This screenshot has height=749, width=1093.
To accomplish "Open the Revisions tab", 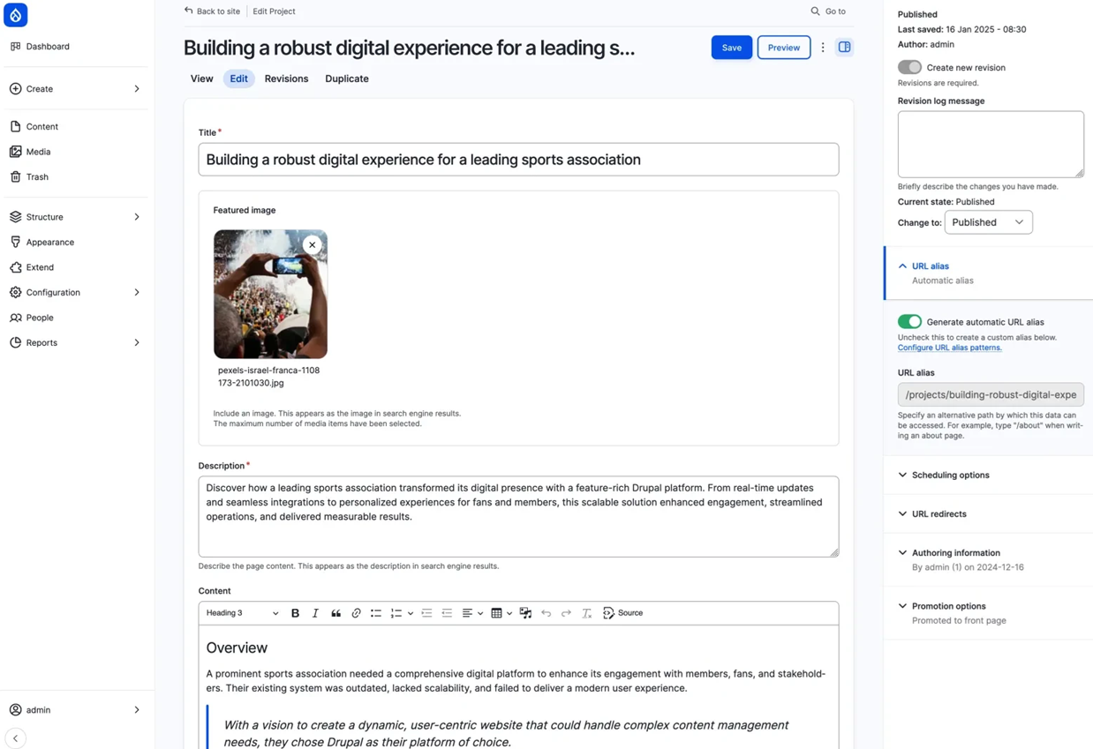I will tap(286, 79).
